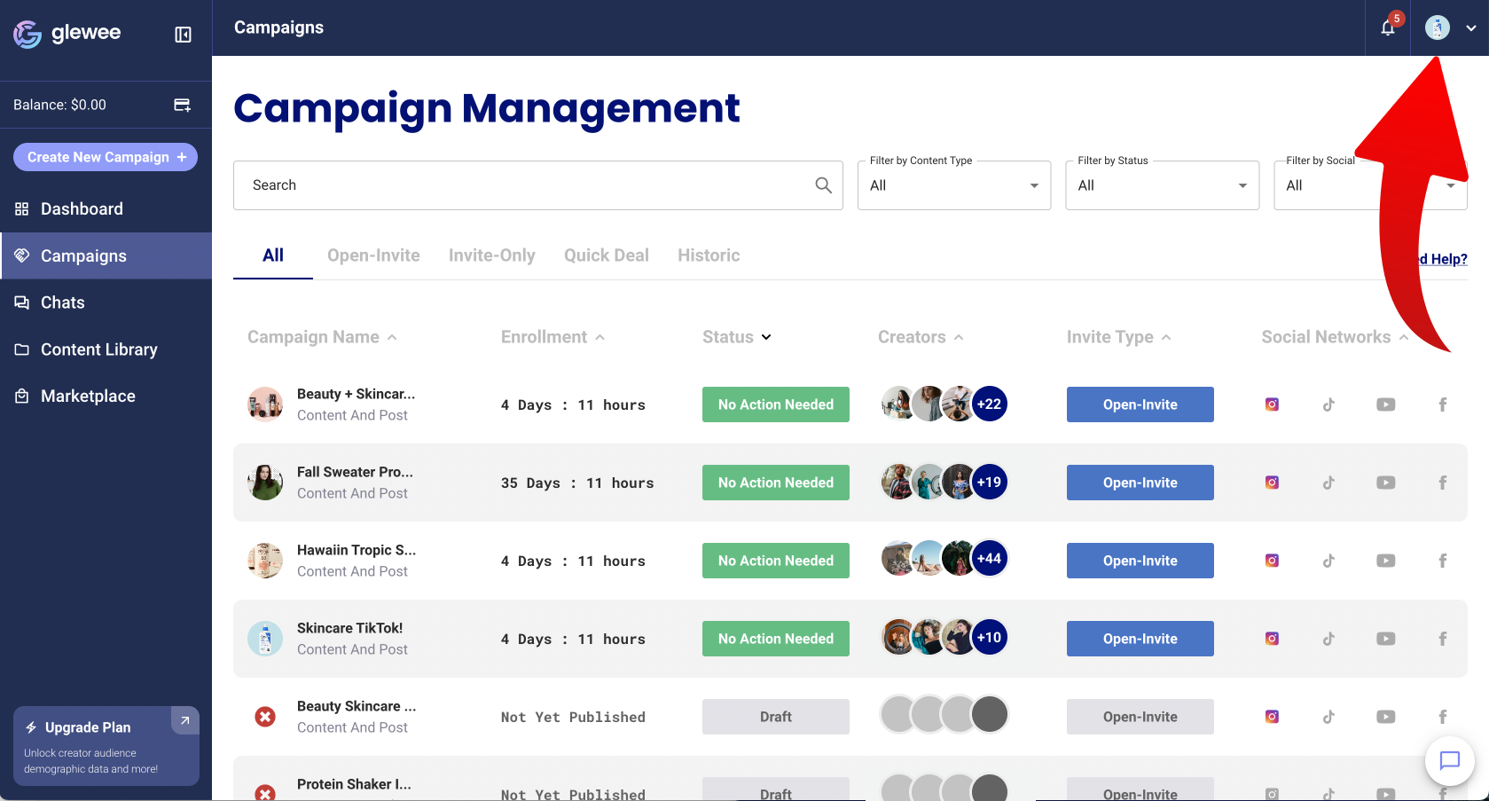Click Facebook icon for Beauty + Skincar... row
The width and height of the screenshot is (1489, 801).
point(1442,404)
